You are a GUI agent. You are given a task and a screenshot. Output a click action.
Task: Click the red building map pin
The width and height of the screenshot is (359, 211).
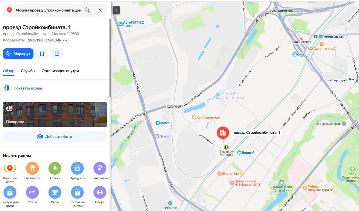(223, 133)
